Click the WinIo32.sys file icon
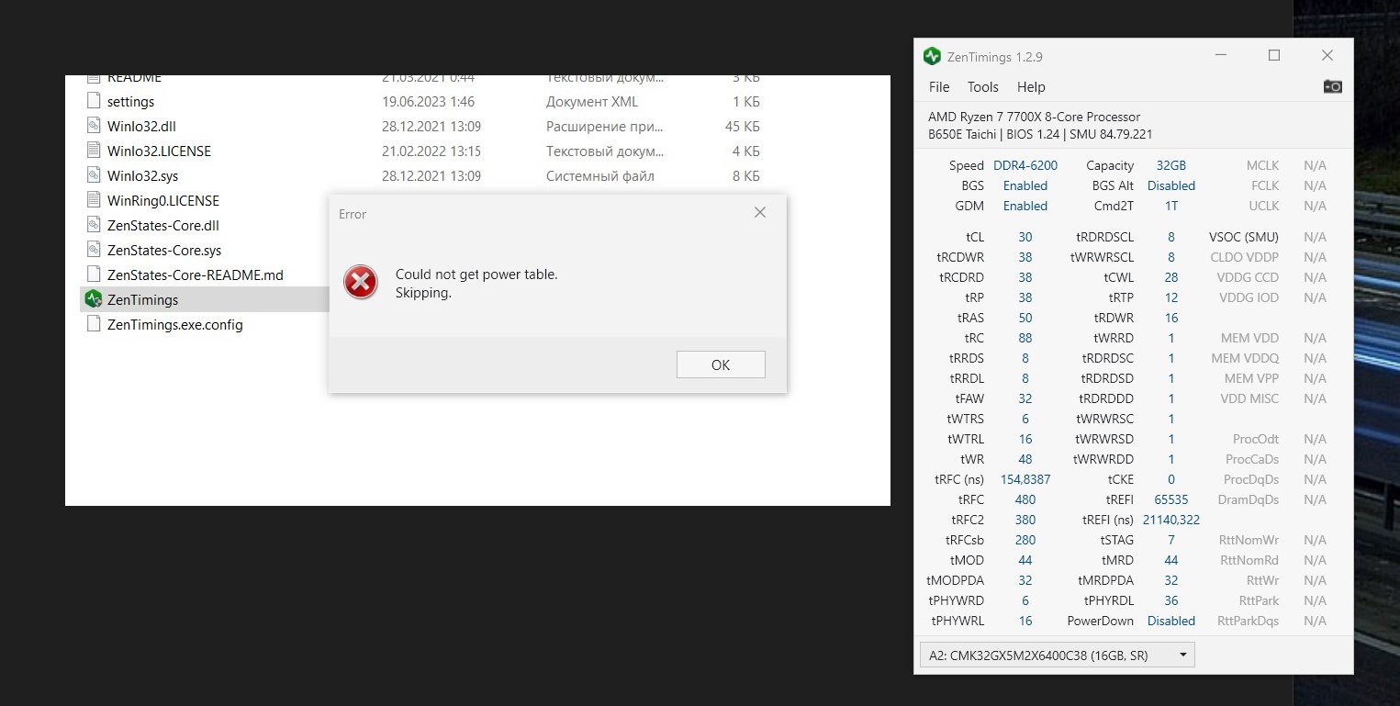Image resolution: width=1400 pixels, height=706 pixels. (93, 175)
